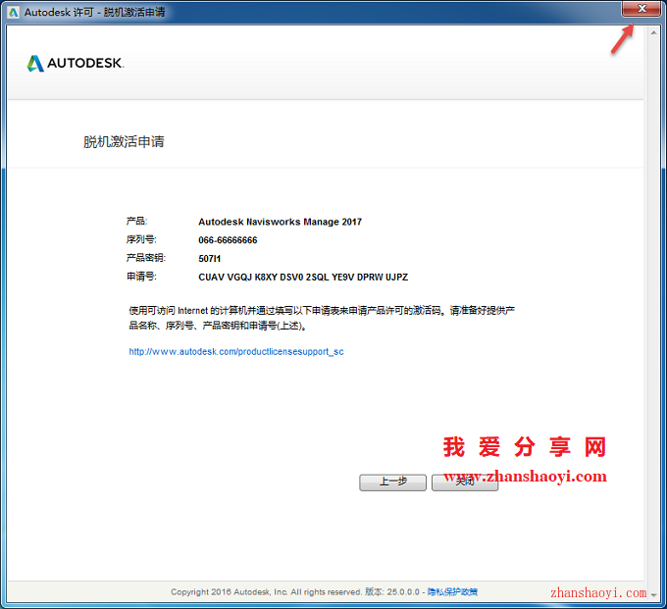
Task: Click the Autodesk title bar icon
Action: pos(13,13)
